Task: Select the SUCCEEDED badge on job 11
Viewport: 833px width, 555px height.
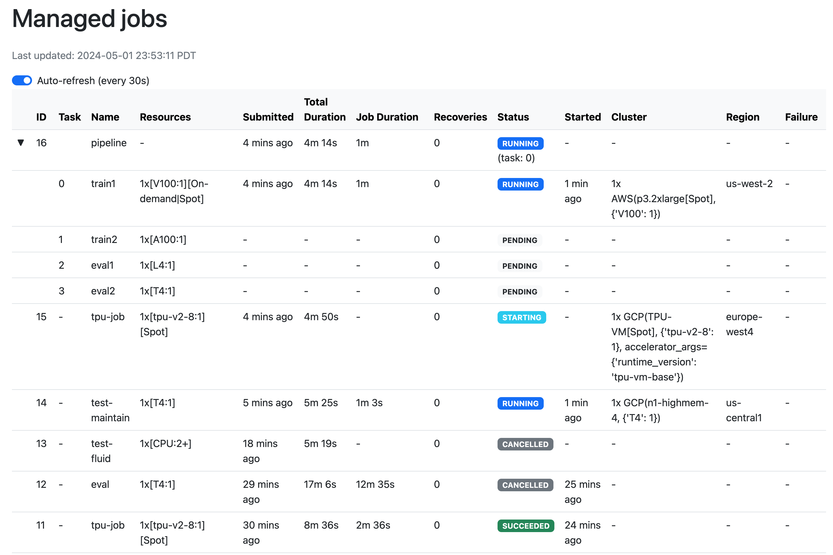Action: pos(525,525)
